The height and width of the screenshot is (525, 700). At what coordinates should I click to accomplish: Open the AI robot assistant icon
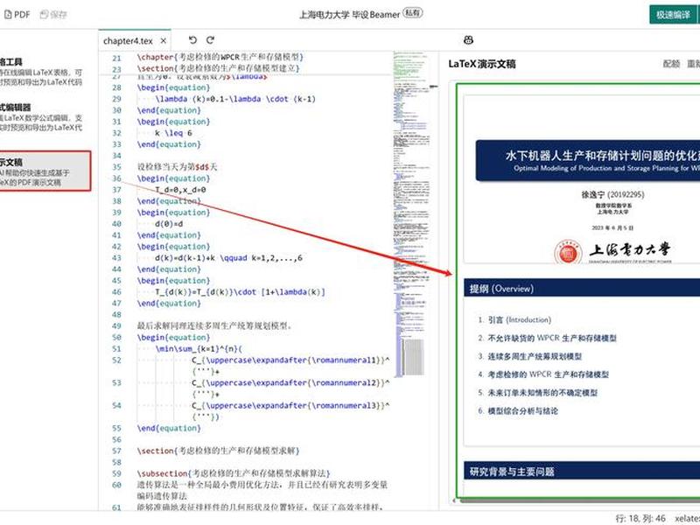pos(468,40)
